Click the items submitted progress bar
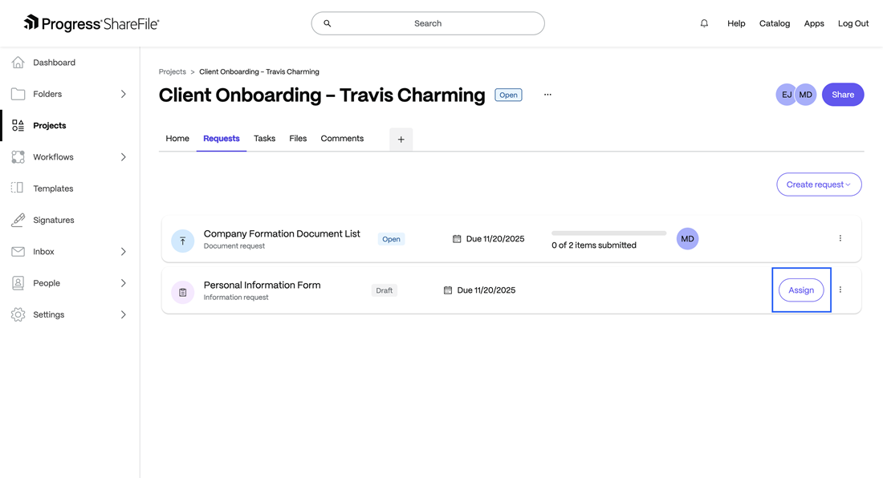 tap(608, 233)
